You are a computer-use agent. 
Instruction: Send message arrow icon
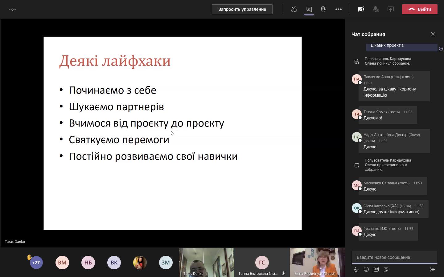[433, 269]
